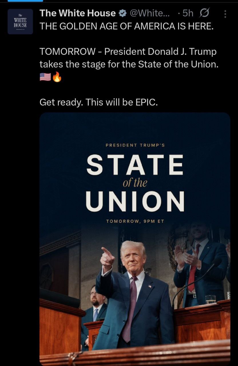Open the three-dot more options menu
The height and width of the screenshot is (366, 238).
[225, 14]
